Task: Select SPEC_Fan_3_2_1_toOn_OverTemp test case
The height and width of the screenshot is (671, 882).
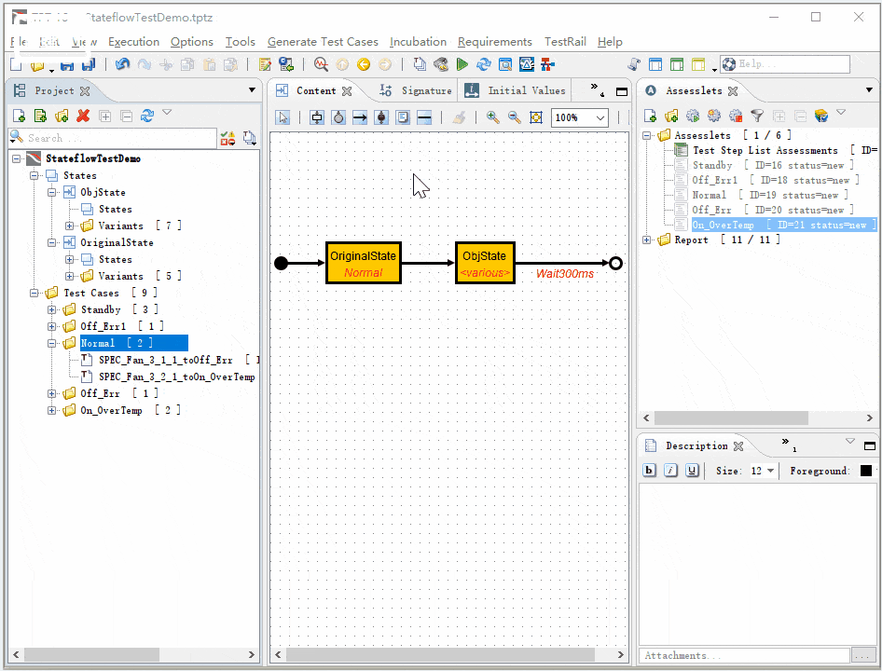Action: click(x=176, y=377)
